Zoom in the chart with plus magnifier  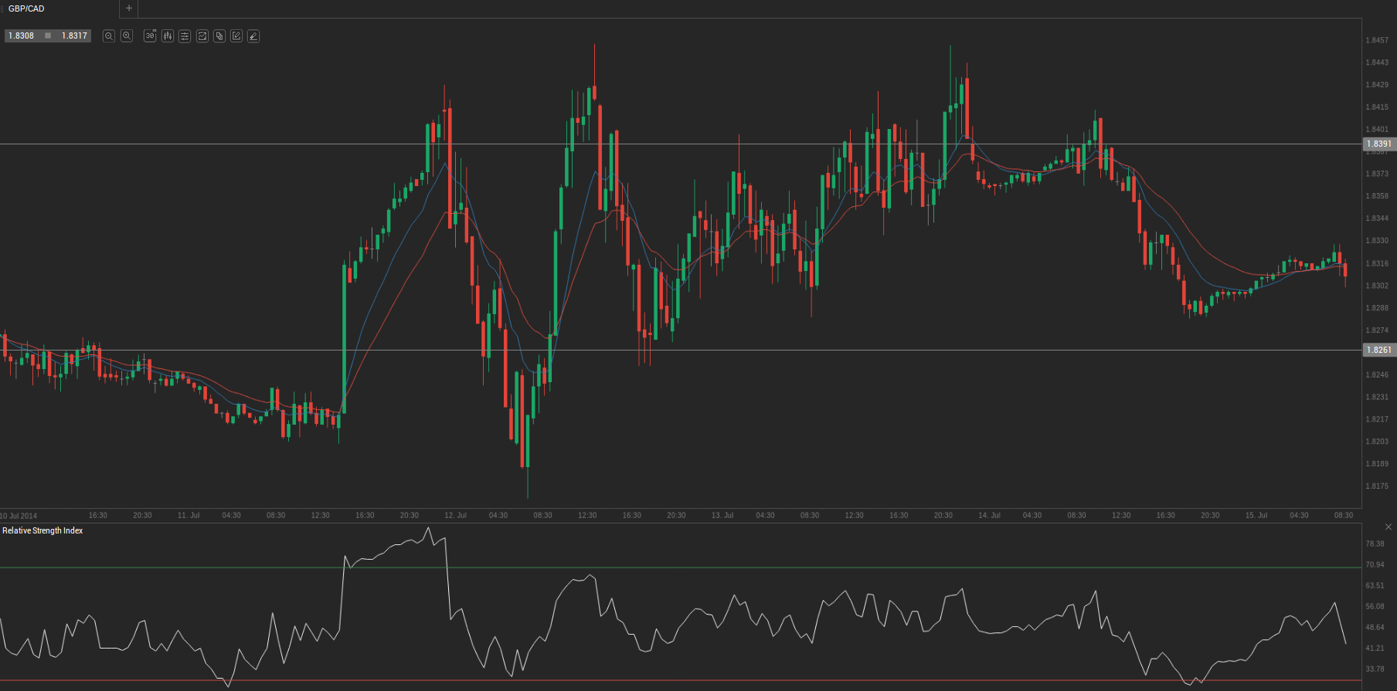[x=127, y=36]
